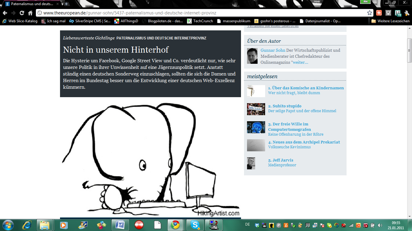The height and width of the screenshot is (231, 412).
Task: Open a new browser tab
Action: (x=66, y=4)
